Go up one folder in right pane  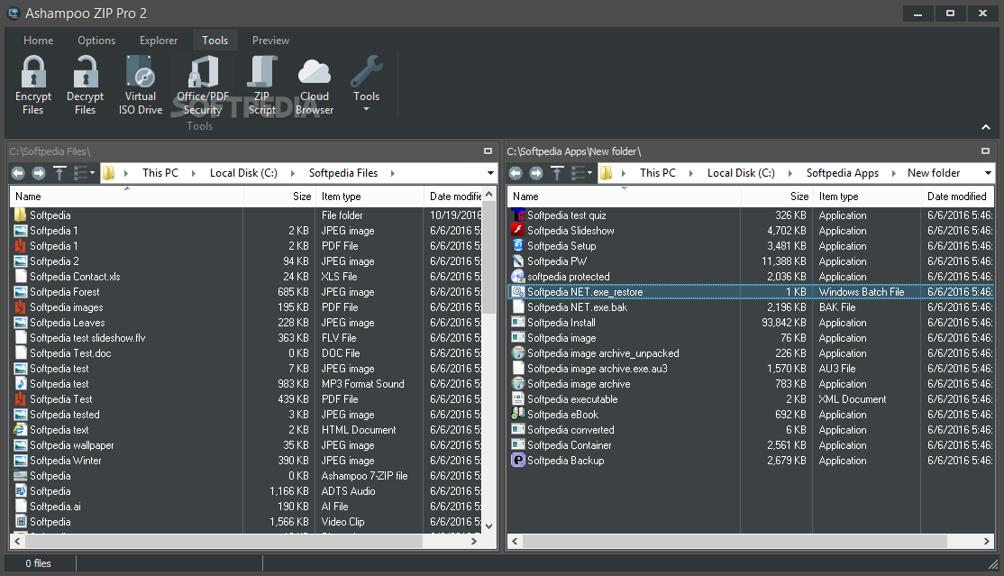(x=557, y=173)
